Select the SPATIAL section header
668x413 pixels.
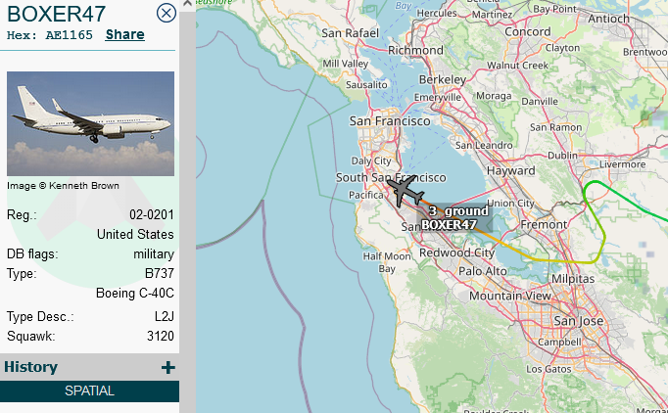tap(89, 390)
